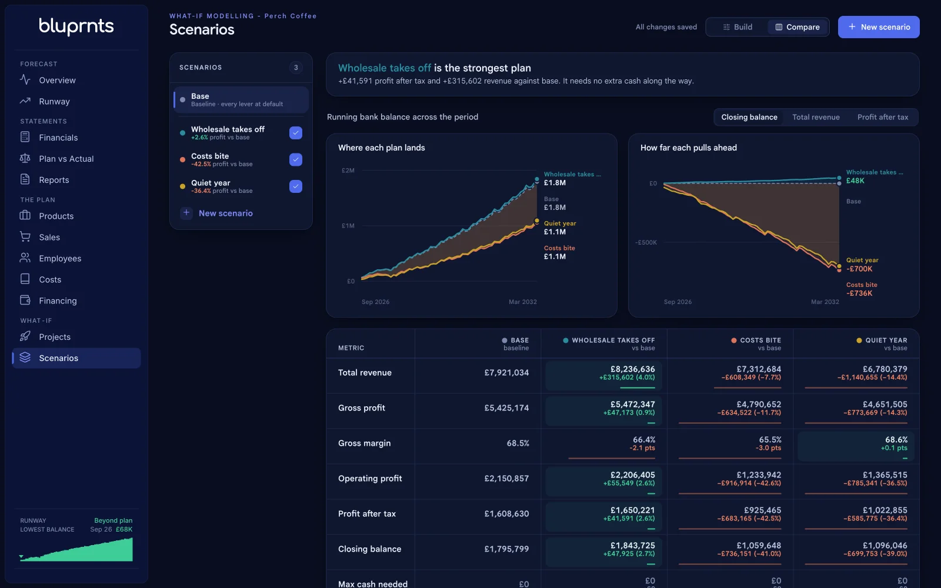This screenshot has height=588, width=941.
Task: Click the Employees people icon
Action: [25, 258]
